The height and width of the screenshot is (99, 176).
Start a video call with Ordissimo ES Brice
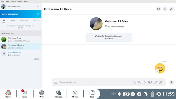(x=159, y=9)
